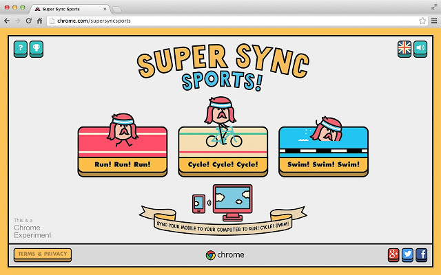Select the Super Sync Sports tab

tap(69, 9)
